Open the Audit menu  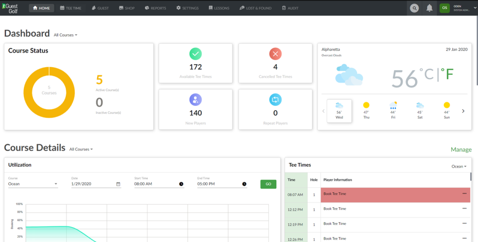[290, 8]
